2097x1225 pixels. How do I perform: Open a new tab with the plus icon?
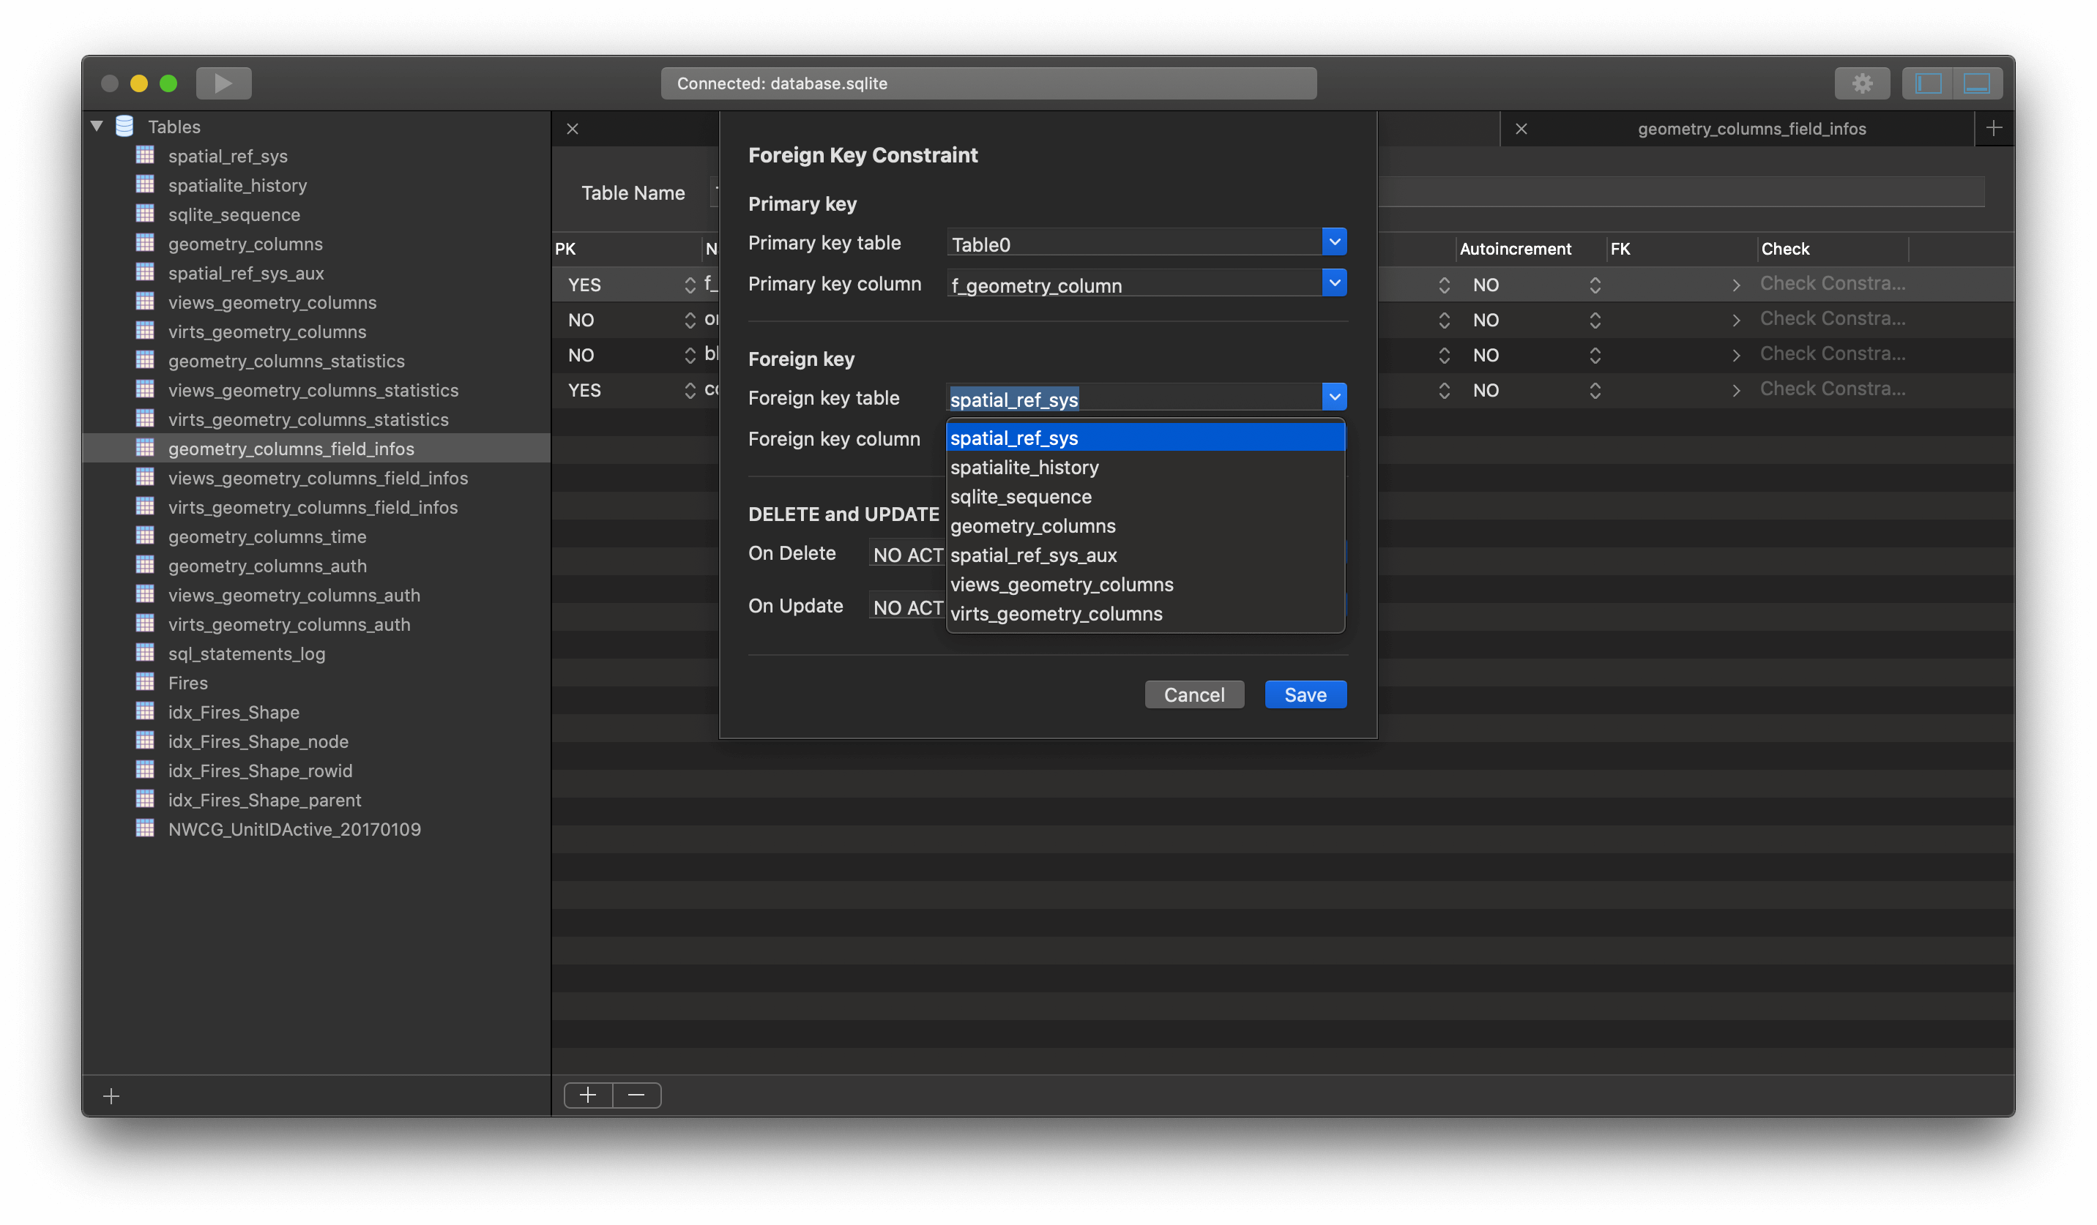pyautogui.click(x=1994, y=128)
